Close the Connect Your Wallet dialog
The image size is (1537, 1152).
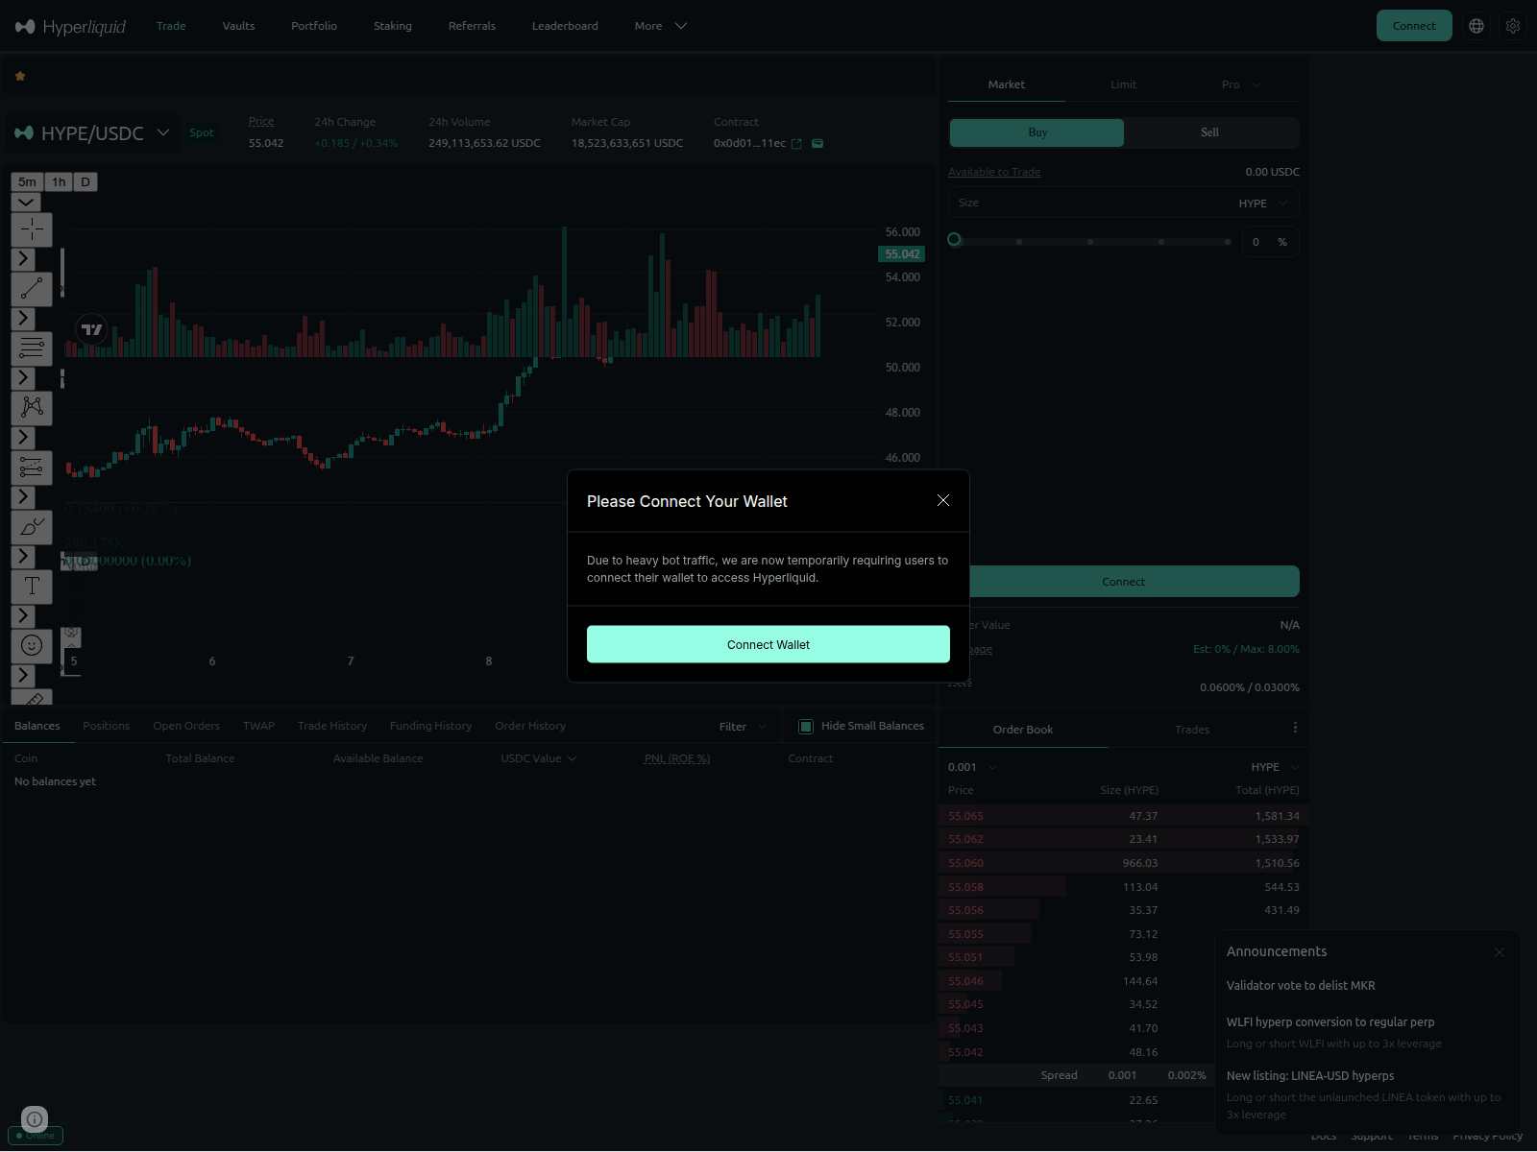tap(943, 500)
